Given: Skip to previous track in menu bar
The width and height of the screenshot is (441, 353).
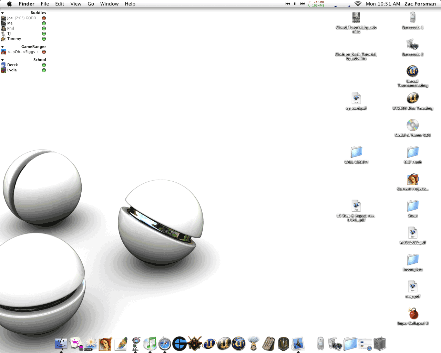Looking at the screenshot, I should pos(288,4).
